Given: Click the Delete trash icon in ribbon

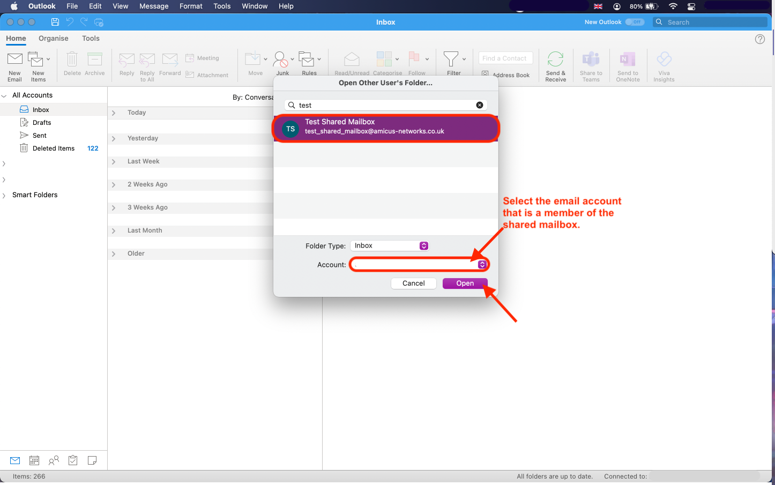Looking at the screenshot, I should [x=72, y=59].
